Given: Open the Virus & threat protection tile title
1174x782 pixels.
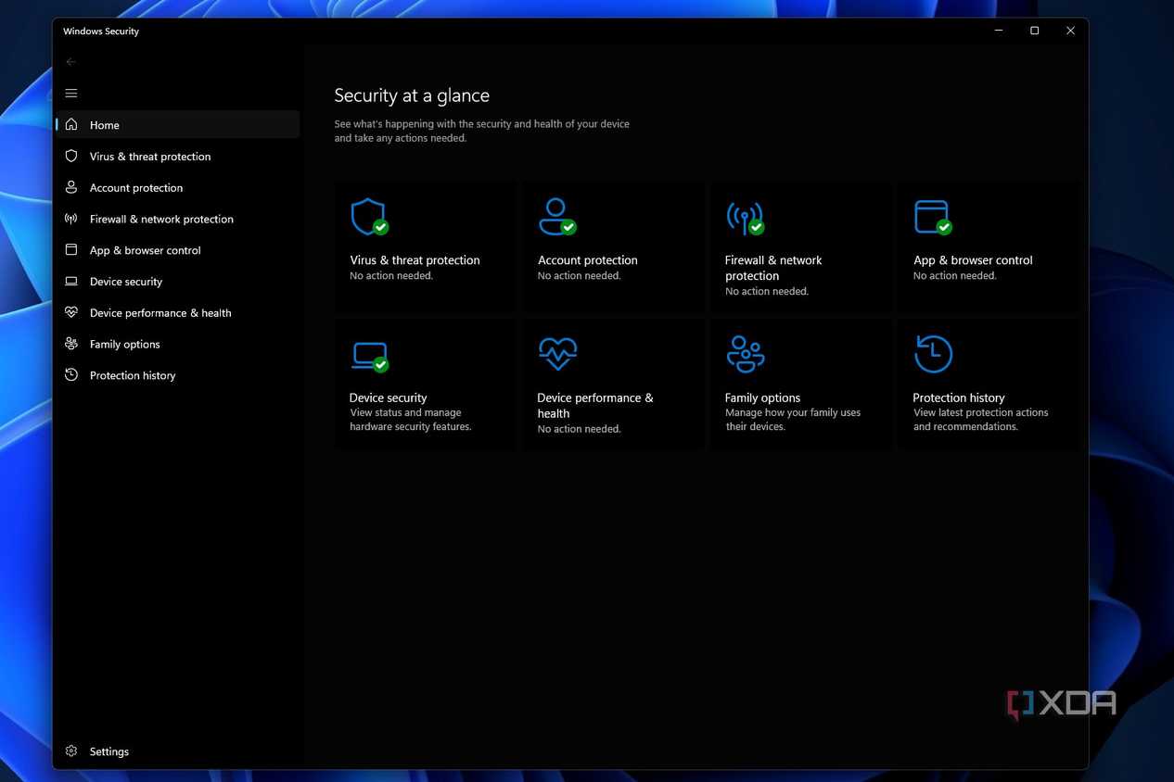Looking at the screenshot, I should pyautogui.click(x=415, y=260).
